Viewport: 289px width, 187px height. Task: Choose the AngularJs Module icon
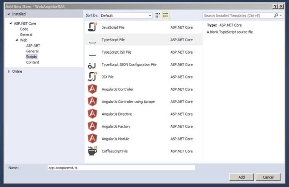(92, 139)
